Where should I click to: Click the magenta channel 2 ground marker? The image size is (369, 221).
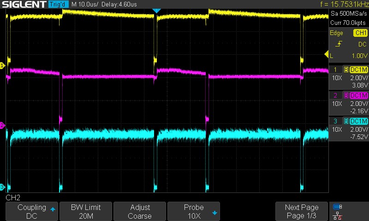point(2,125)
